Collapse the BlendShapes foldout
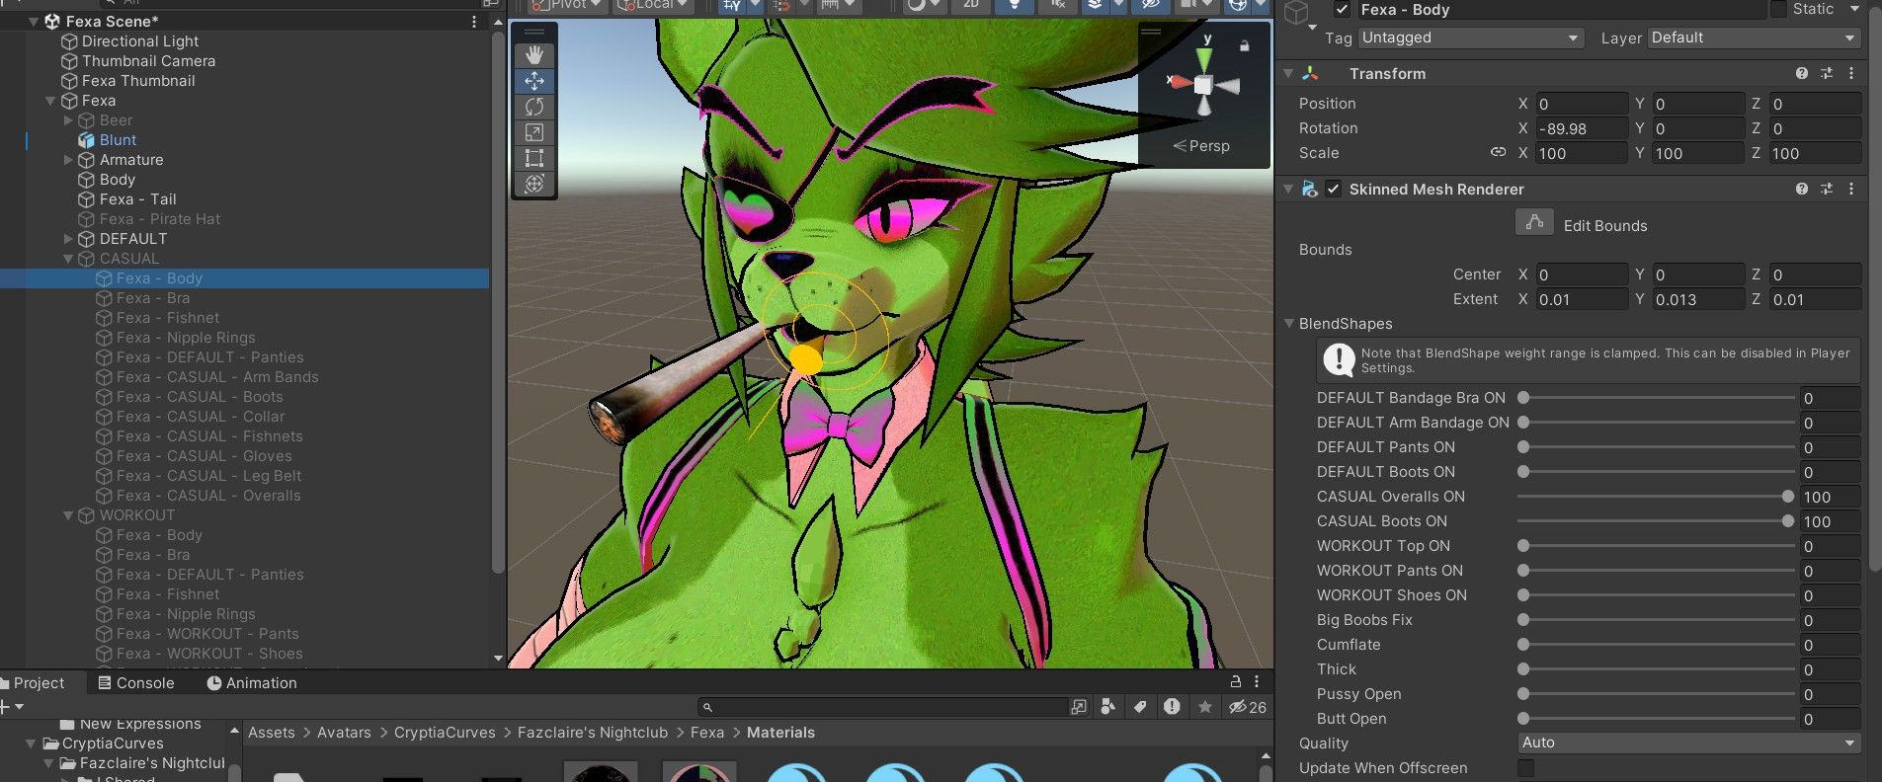The height and width of the screenshot is (782, 1882). click(1289, 324)
